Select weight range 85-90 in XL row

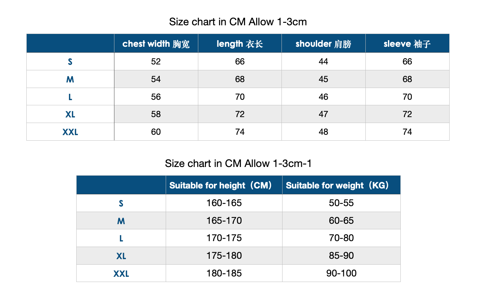[341, 256]
